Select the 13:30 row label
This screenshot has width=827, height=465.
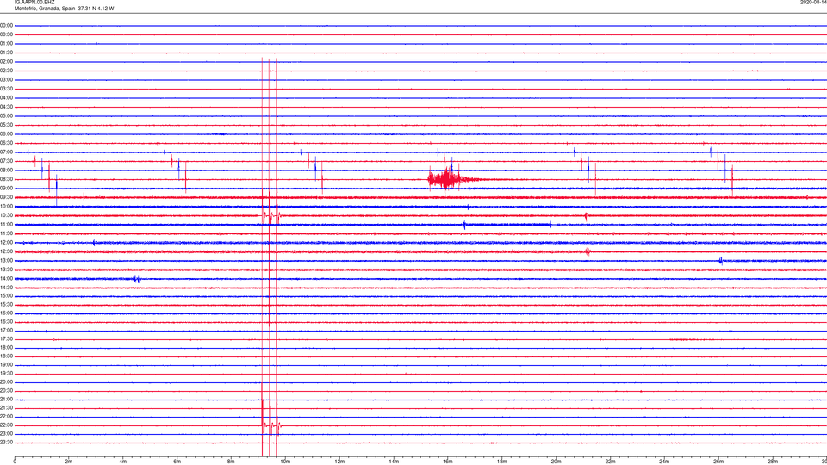7,270
